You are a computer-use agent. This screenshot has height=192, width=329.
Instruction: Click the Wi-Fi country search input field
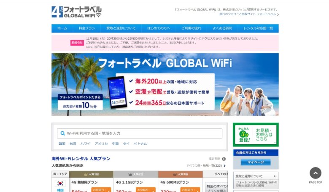click(143, 133)
